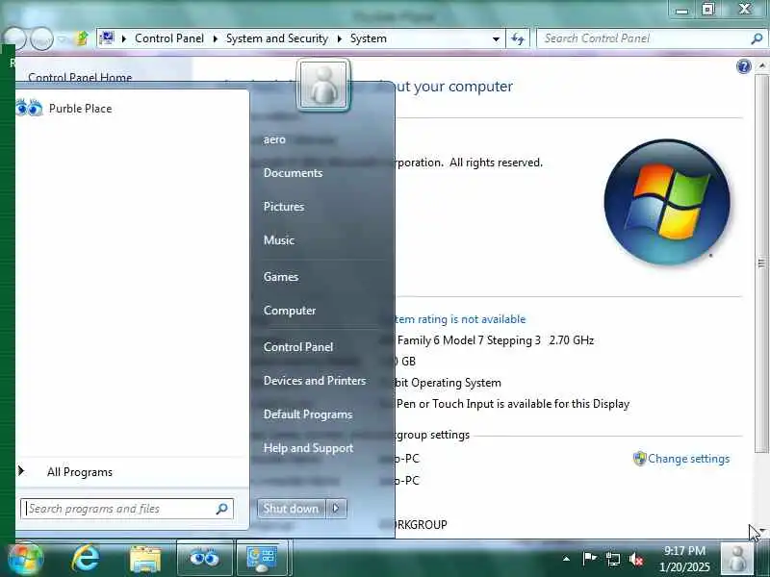770x577 pixels.
Task: Open the Shut down options arrow
Action: point(336,509)
